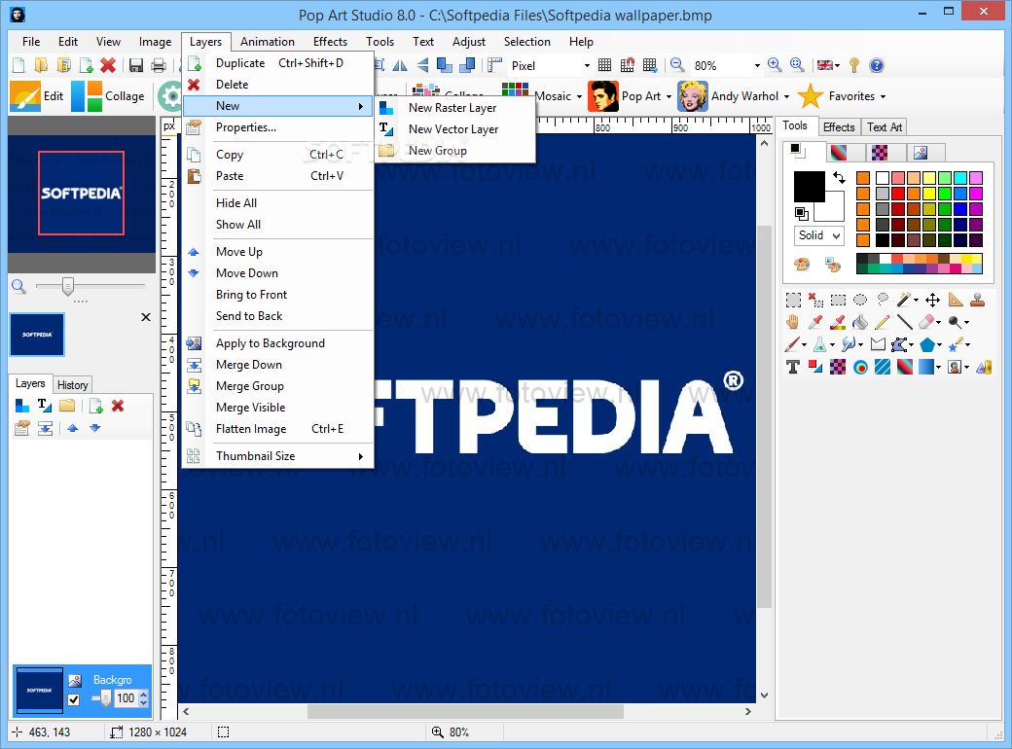Click the opacity value field showing 100
The height and width of the screenshot is (749, 1012).
tap(126, 698)
